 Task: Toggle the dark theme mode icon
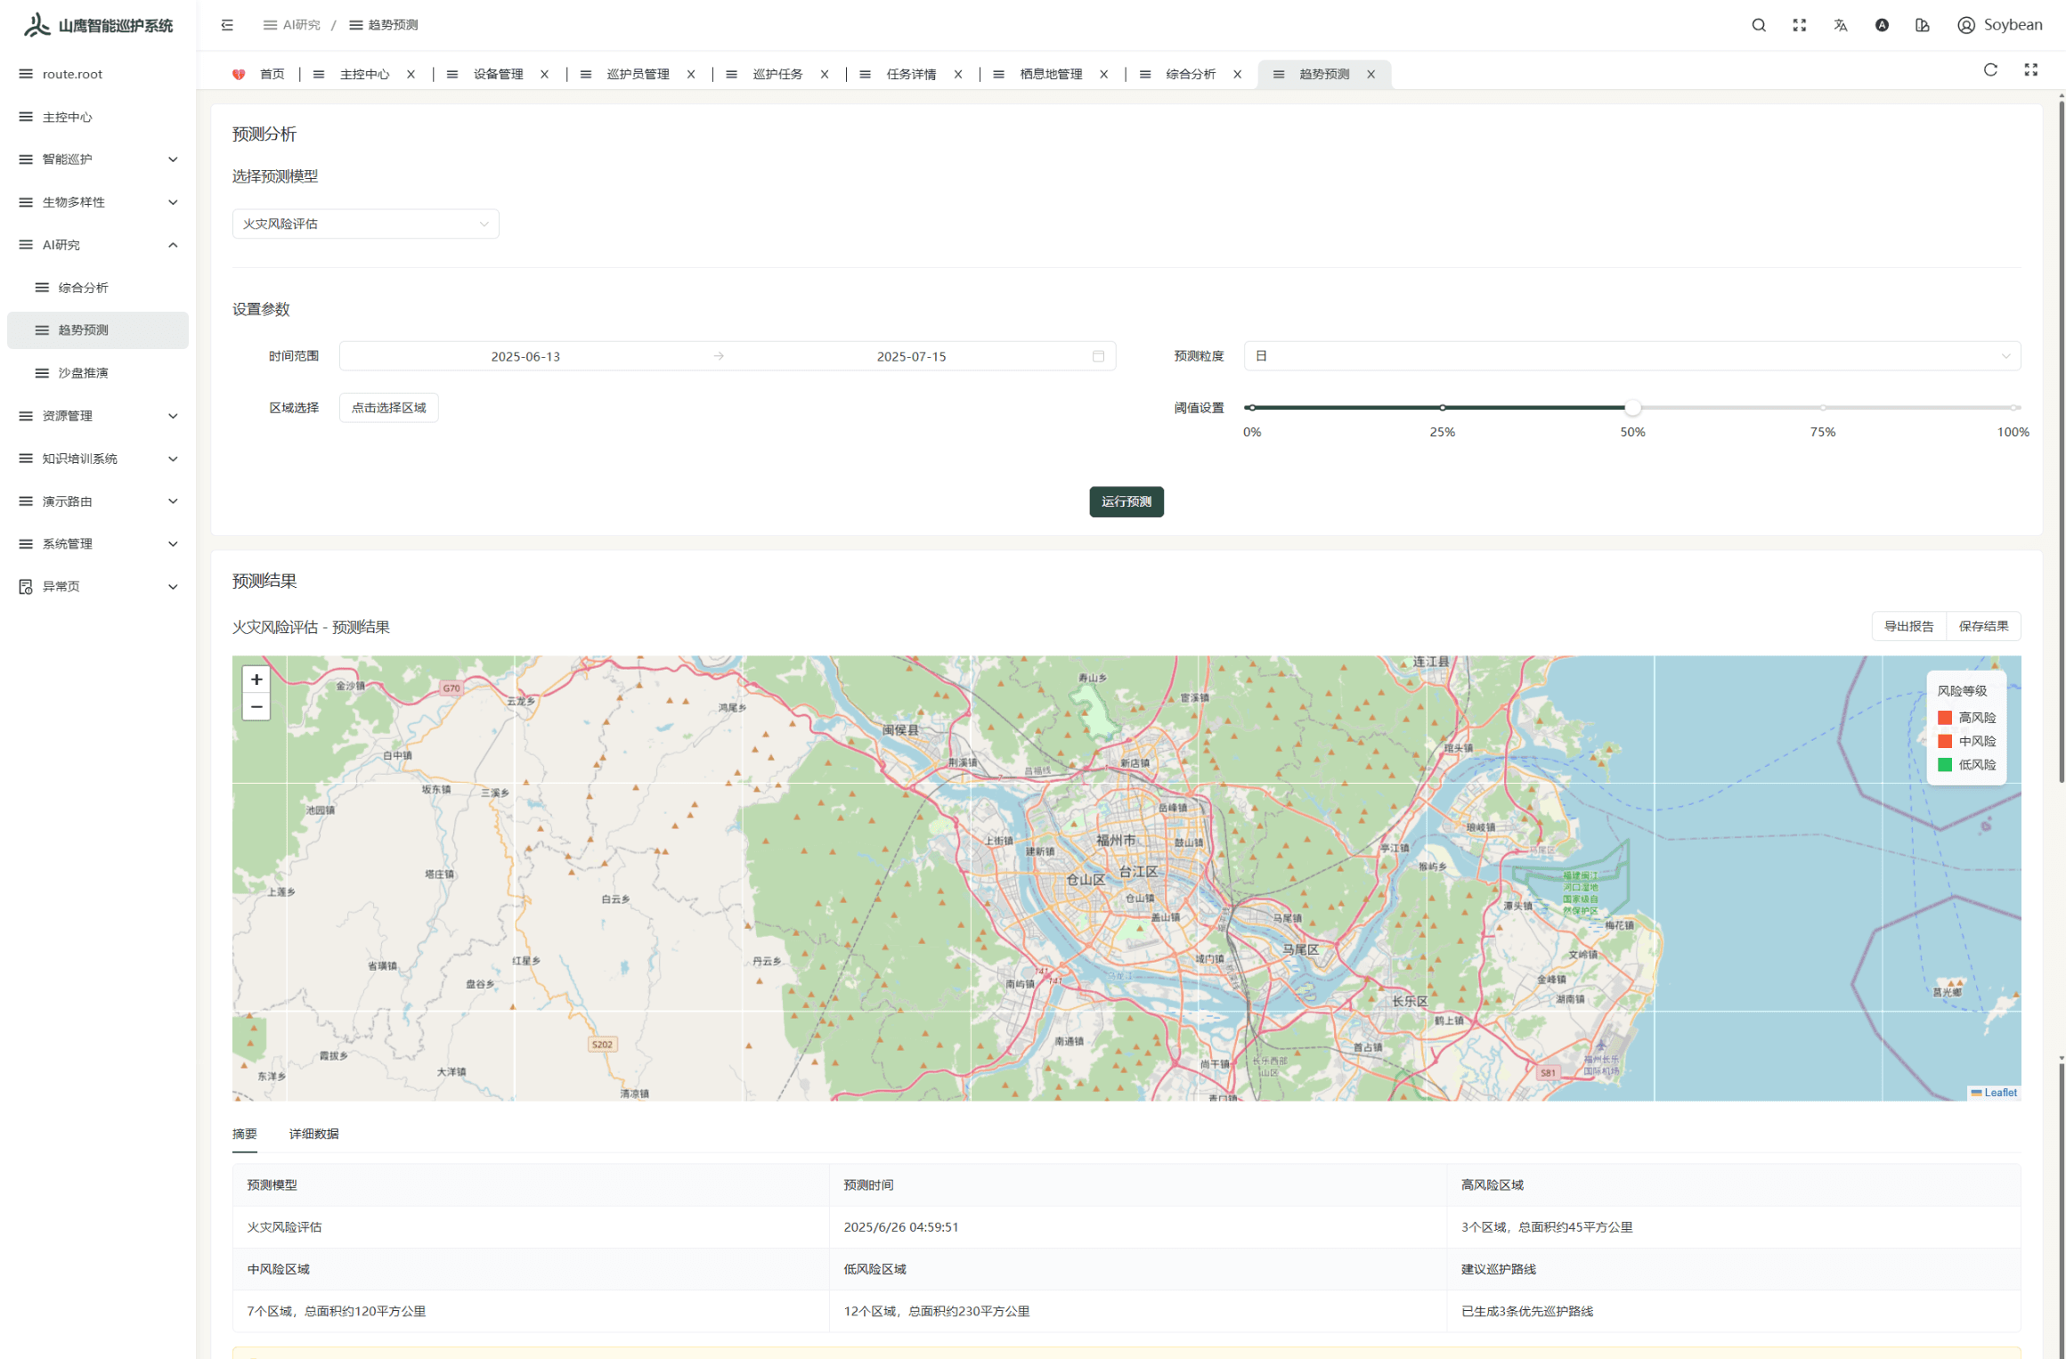(1881, 25)
